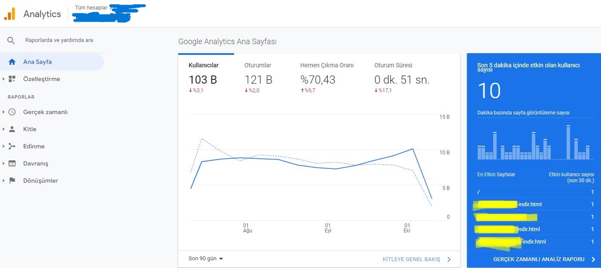Expand the Özelleştirme section arrow
The image size is (601, 268).
coord(3,79)
